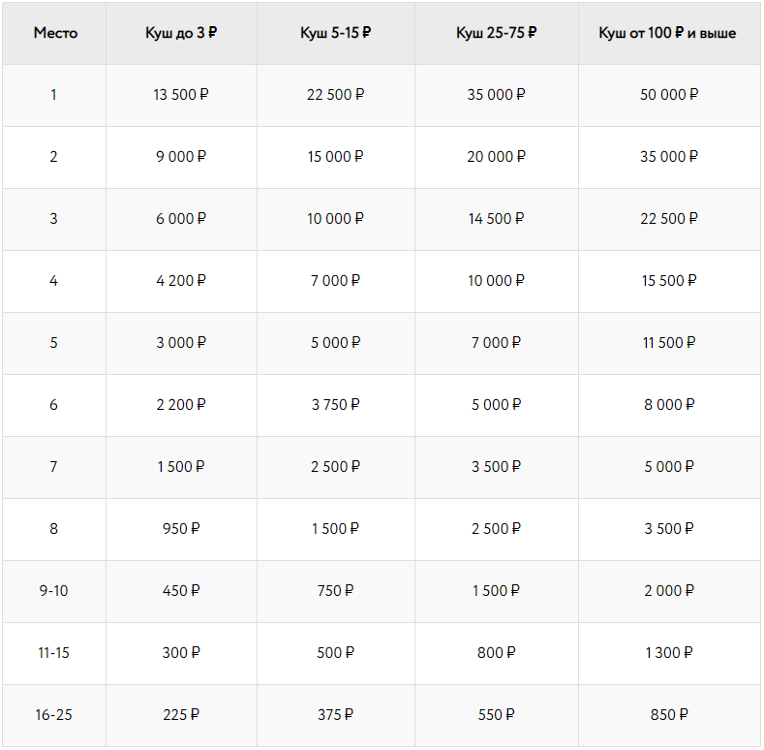Select the 14 500 ₽ prize cell
Viewport: 764px width, 750px height.
(x=496, y=219)
